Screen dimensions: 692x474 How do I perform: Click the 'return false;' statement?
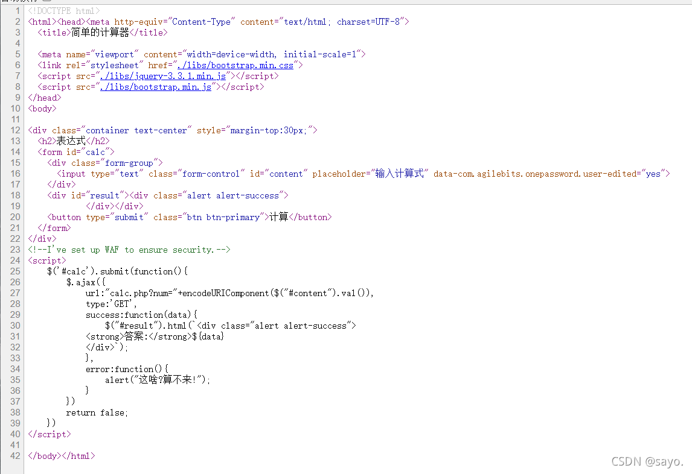97,412
